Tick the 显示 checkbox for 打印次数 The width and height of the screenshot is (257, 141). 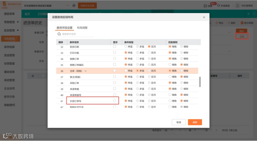(x=114, y=52)
